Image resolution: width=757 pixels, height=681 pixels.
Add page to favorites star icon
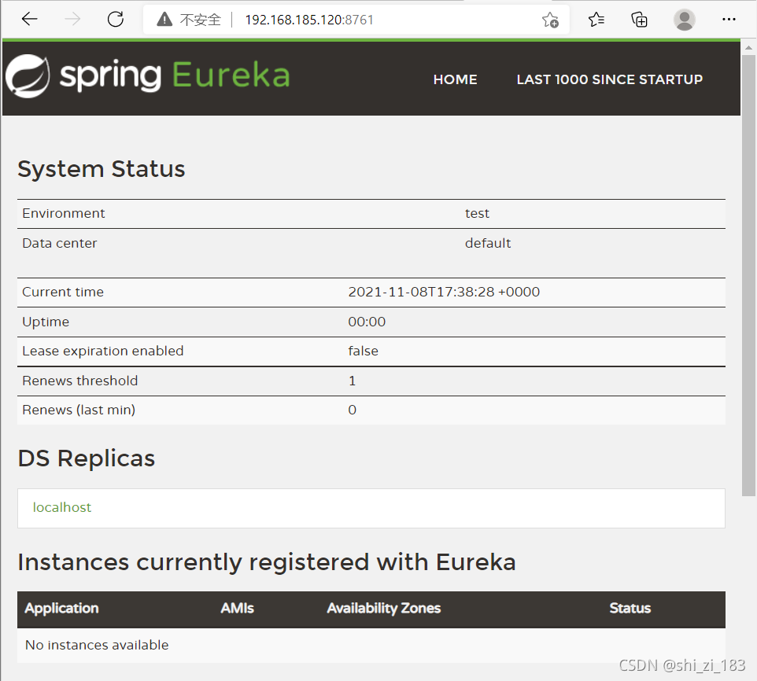coord(550,20)
